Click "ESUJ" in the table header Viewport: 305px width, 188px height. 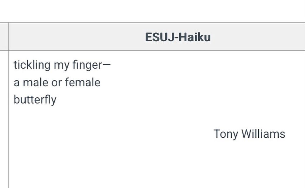[x=160, y=37]
